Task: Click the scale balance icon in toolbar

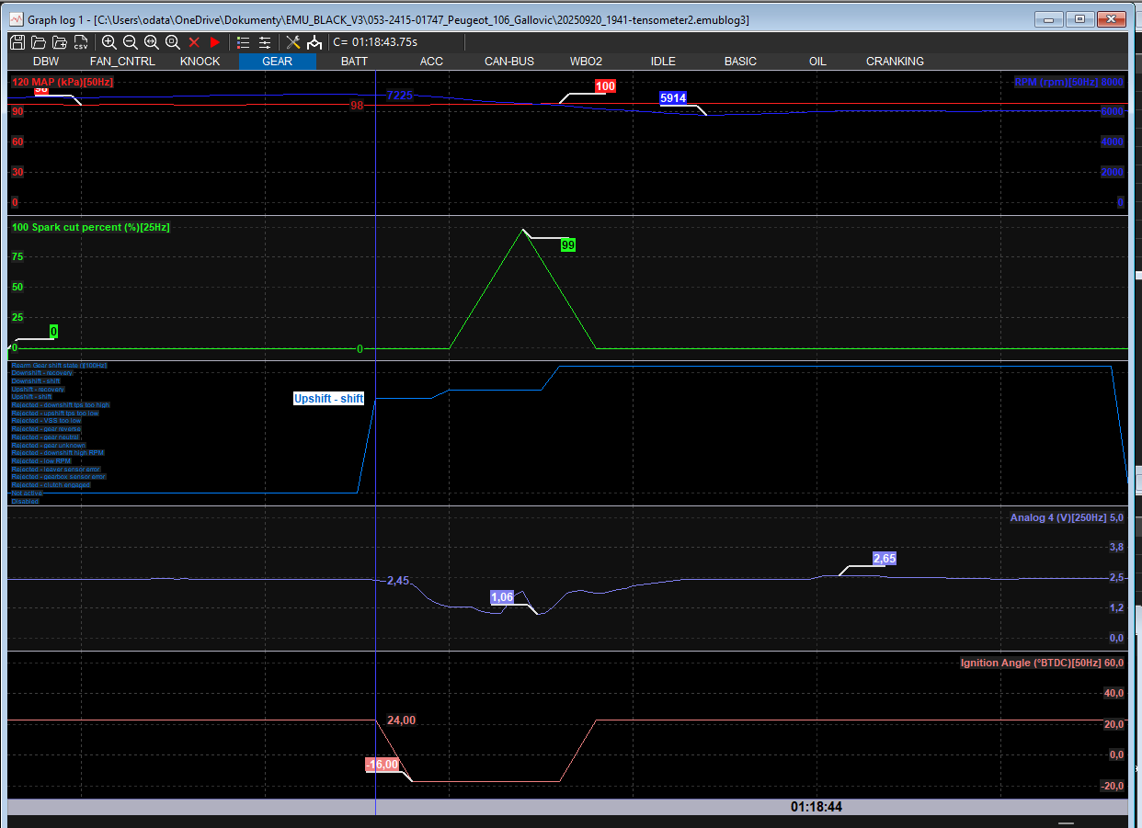Action: (314, 42)
